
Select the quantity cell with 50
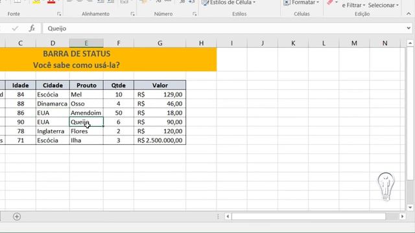point(119,113)
